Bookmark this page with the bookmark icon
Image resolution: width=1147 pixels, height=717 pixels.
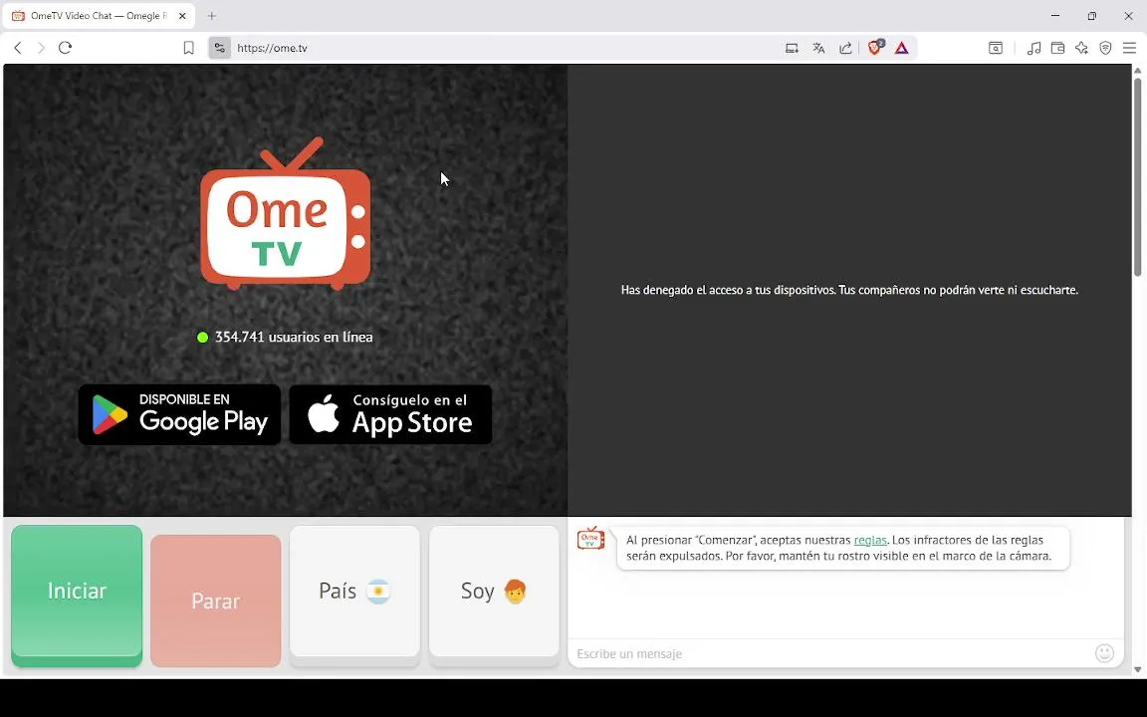pos(188,48)
